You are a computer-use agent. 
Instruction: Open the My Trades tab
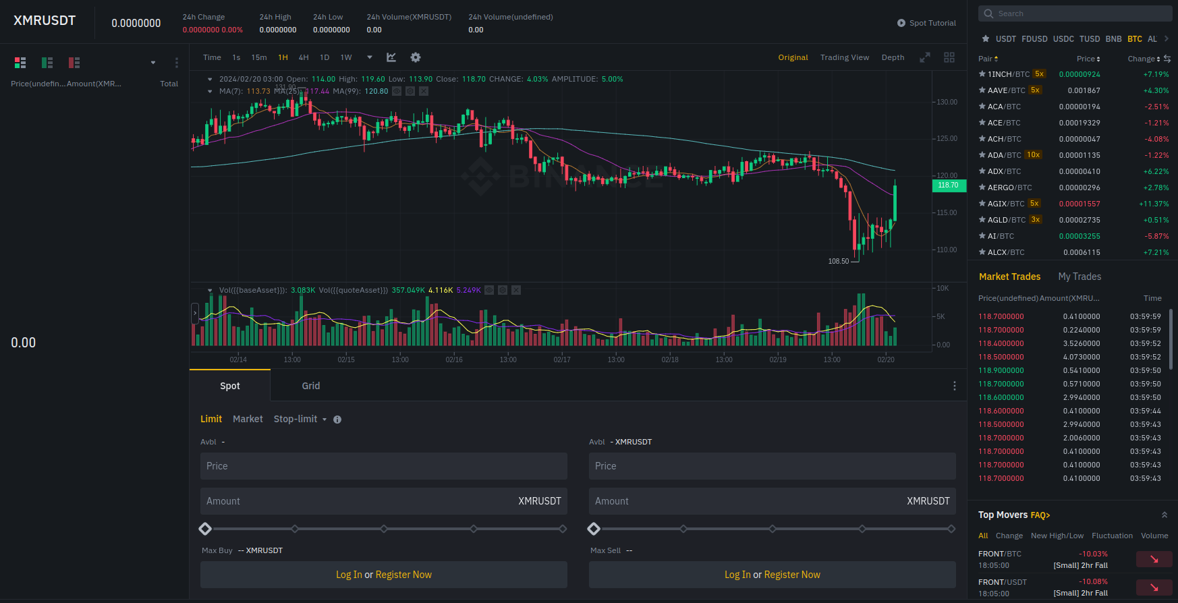1079,277
